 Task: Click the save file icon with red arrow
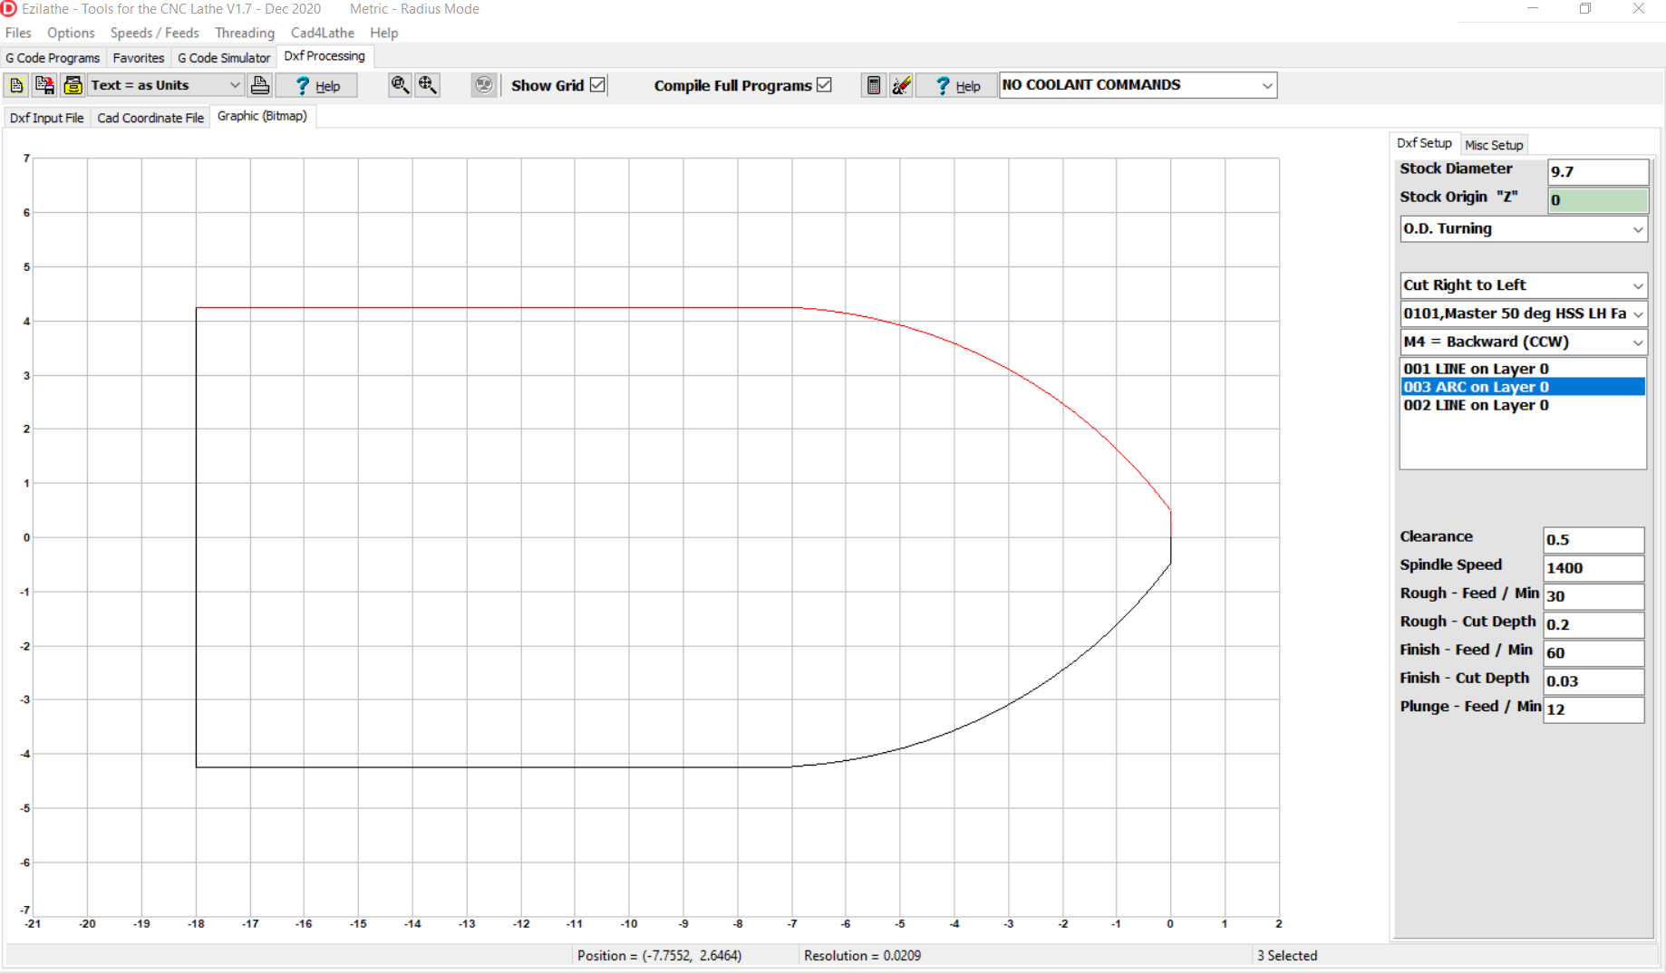point(44,85)
